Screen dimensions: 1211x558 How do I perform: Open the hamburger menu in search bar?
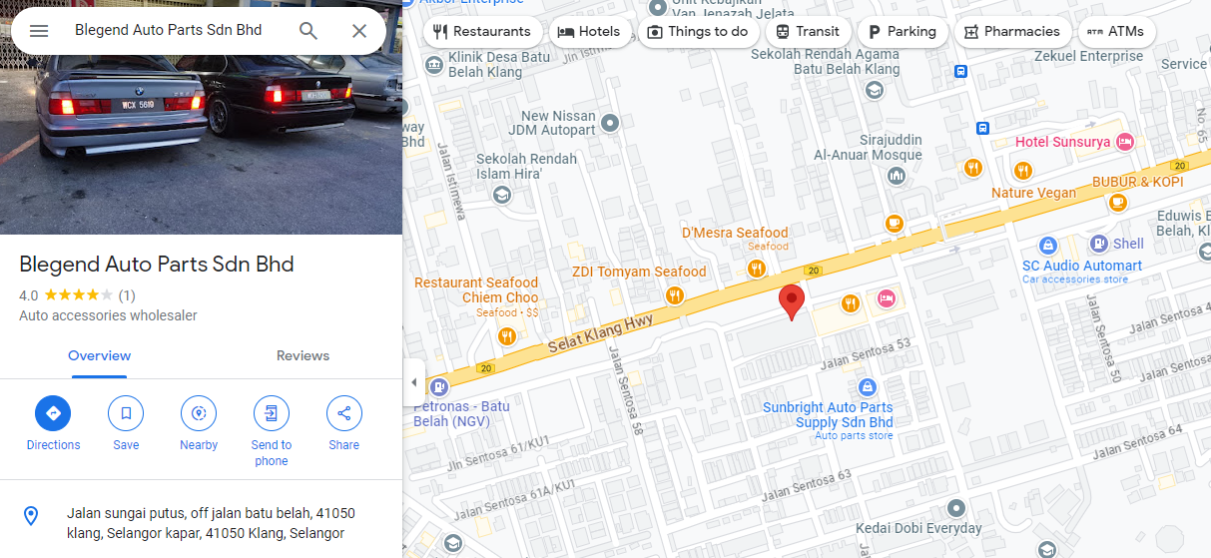pos(39,31)
